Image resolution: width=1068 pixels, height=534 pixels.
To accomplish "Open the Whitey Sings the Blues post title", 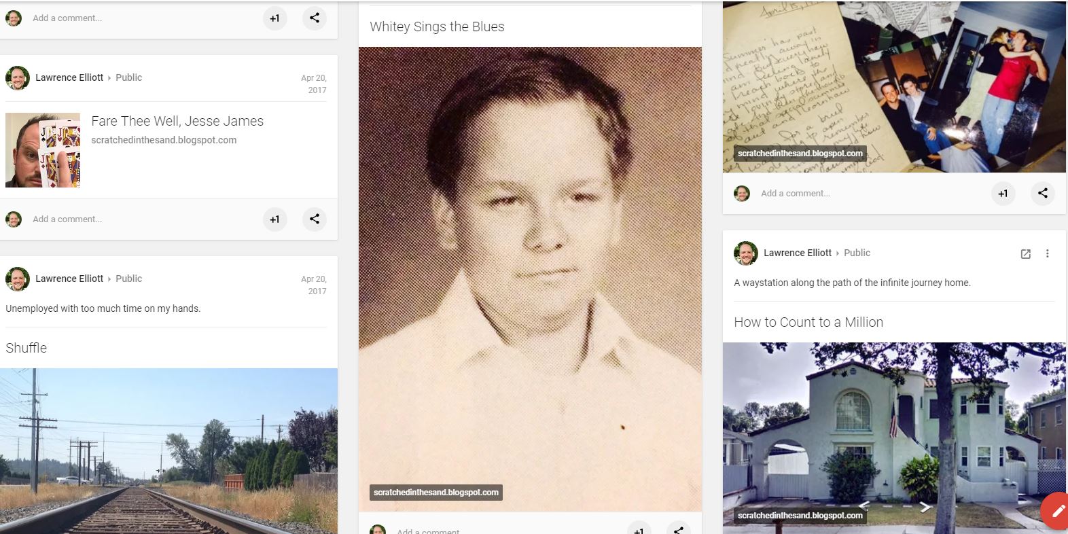I will click(437, 26).
